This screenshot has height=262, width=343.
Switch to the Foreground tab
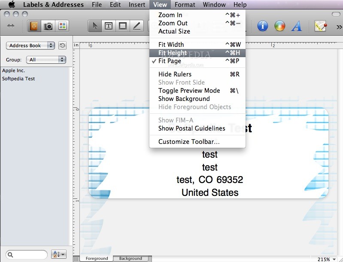tap(97, 259)
